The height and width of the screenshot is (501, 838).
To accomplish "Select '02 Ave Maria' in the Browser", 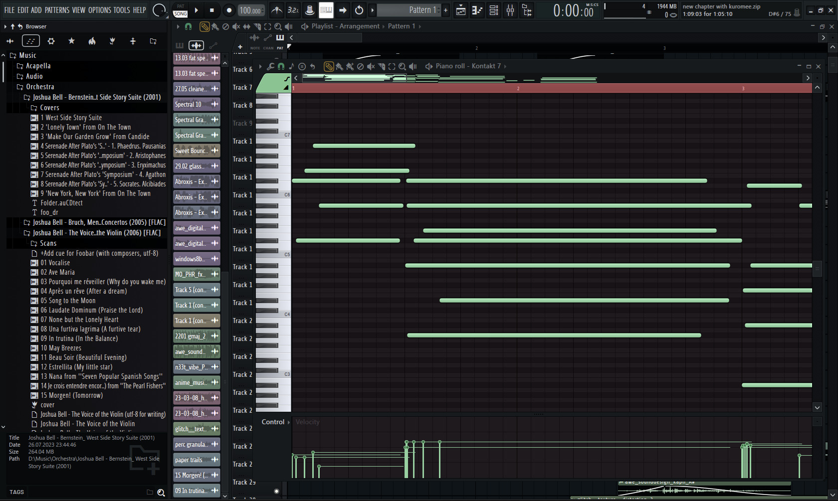I will [57, 272].
